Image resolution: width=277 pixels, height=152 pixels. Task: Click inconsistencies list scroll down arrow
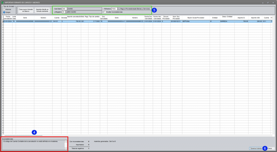pyautogui.click(x=66, y=149)
